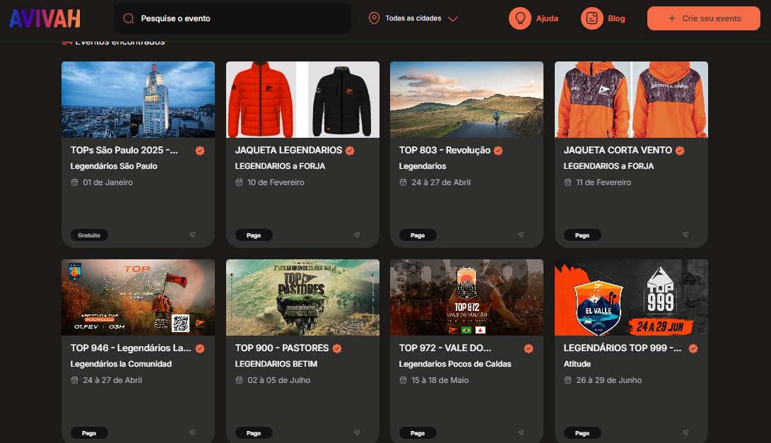Click the calendar icon beside '10 de Fevereiro'
The width and height of the screenshot is (771, 443).
(240, 182)
